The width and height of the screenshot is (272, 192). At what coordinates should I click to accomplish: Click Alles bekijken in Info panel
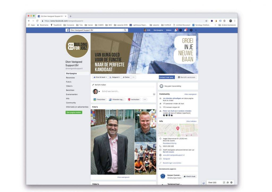coord(191,121)
